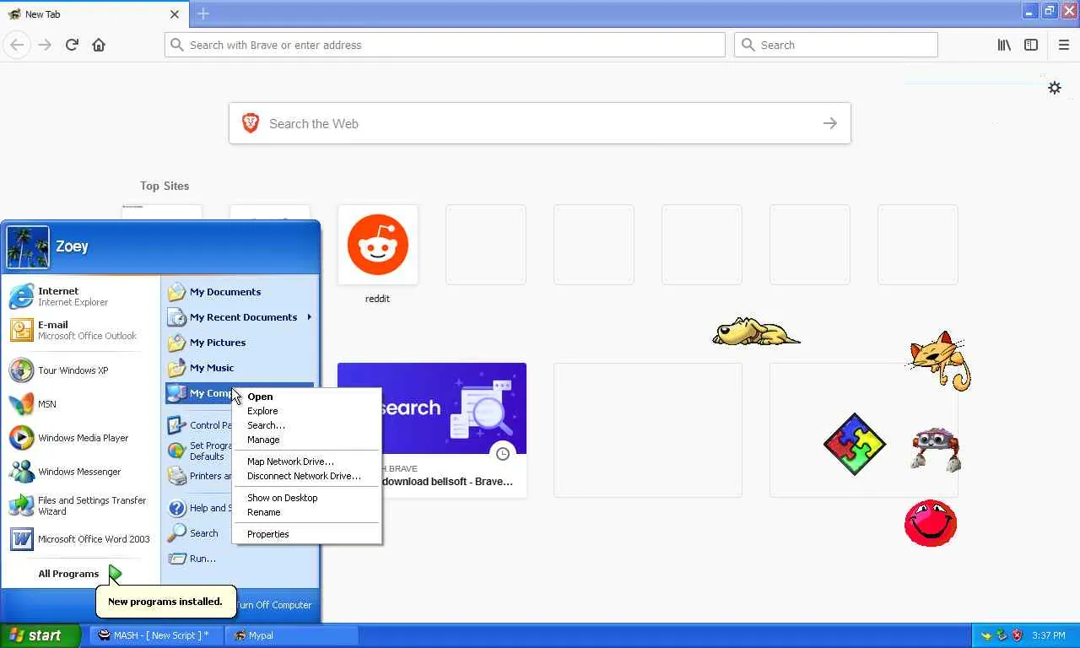Open the browser hamburger menu
Screen dimensions: 1080x648
[1063, 45]
